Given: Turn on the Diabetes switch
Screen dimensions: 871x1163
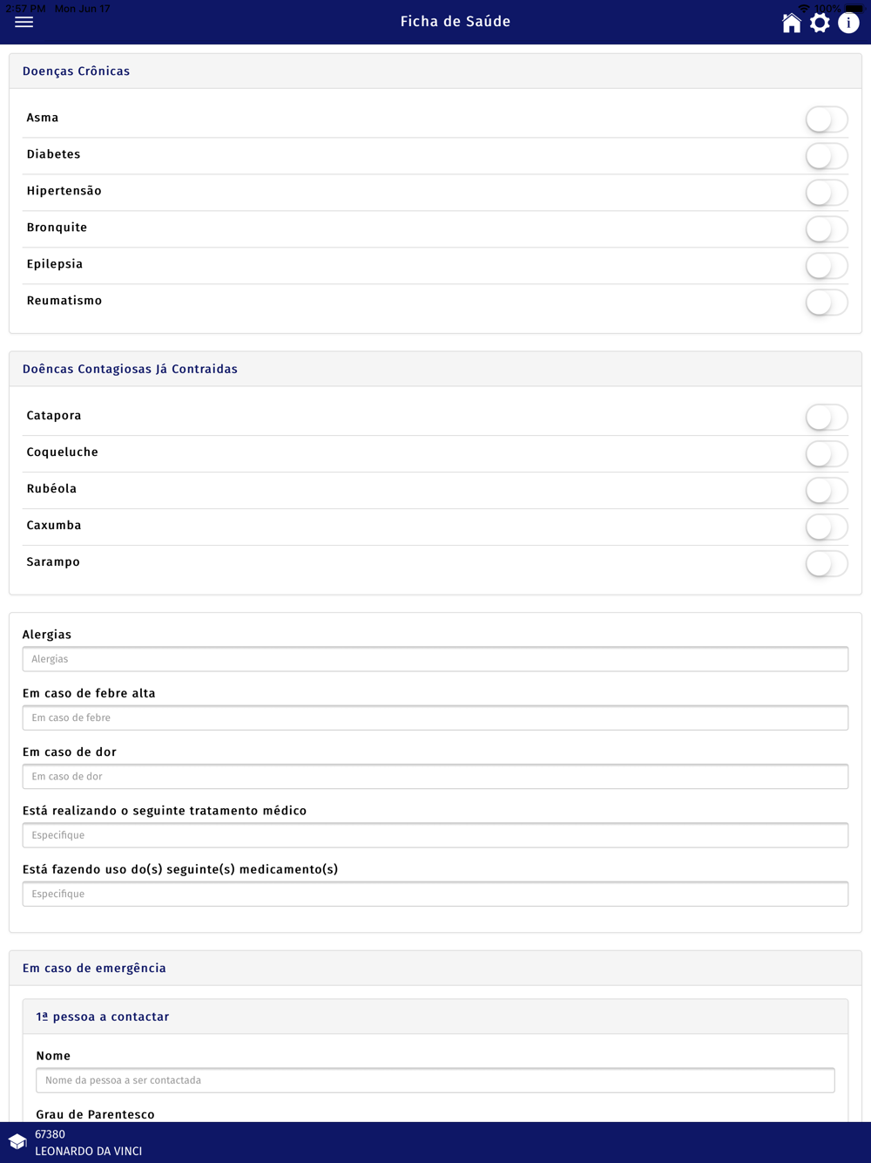Looking at the screenshot, I should [826, 156].
